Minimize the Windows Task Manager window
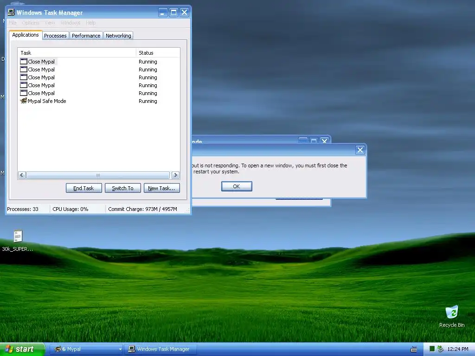Image resolution: width=475 pixels, height=356 pixels. coord(163,13)
